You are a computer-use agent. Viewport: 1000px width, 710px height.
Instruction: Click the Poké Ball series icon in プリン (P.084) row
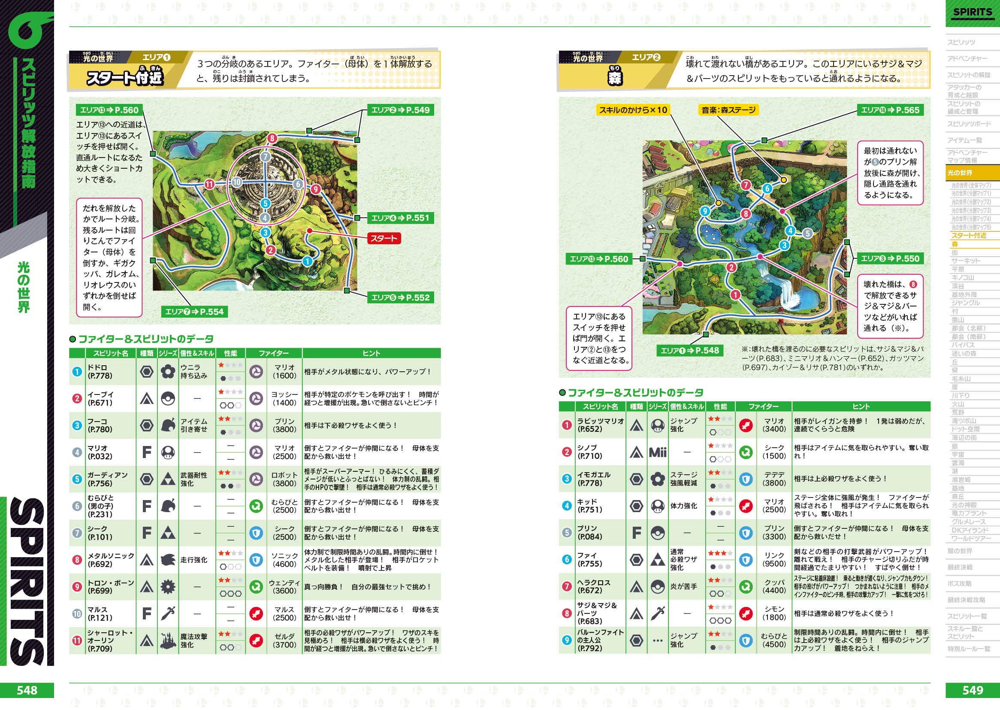658,533
